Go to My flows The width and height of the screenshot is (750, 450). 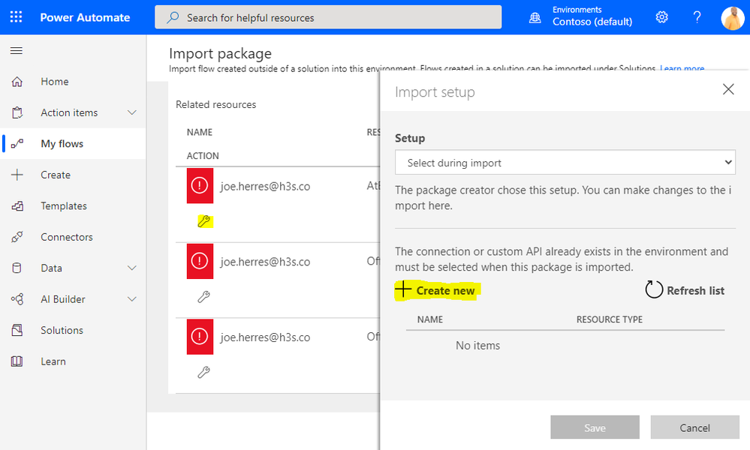pos(62,144)
